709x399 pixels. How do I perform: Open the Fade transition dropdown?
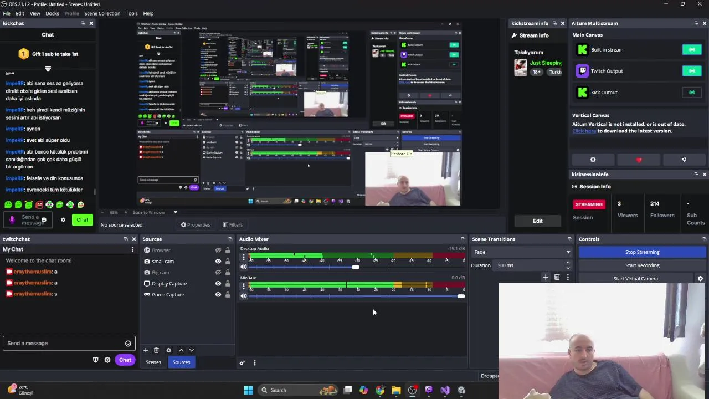(521, 252)
